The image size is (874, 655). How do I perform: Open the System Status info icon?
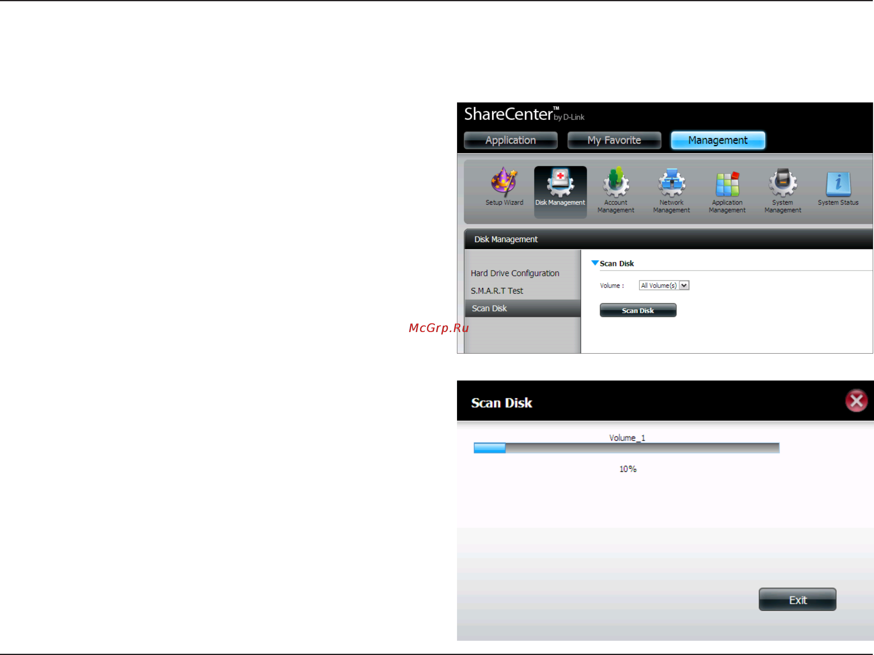point(838,188)
